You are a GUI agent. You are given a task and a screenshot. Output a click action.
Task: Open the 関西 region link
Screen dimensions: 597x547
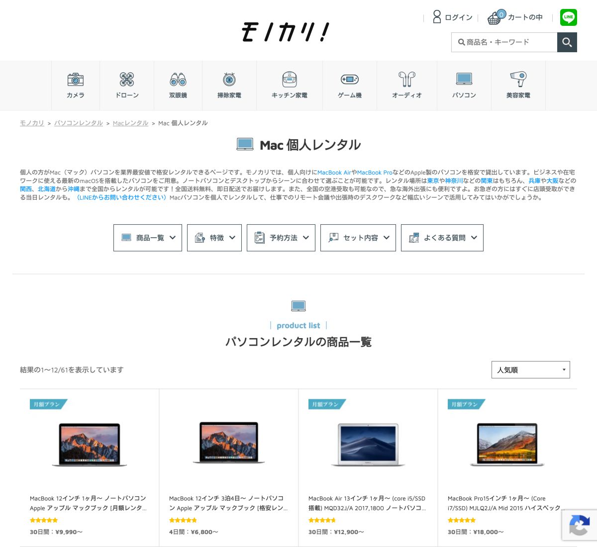tap(26, 189)
